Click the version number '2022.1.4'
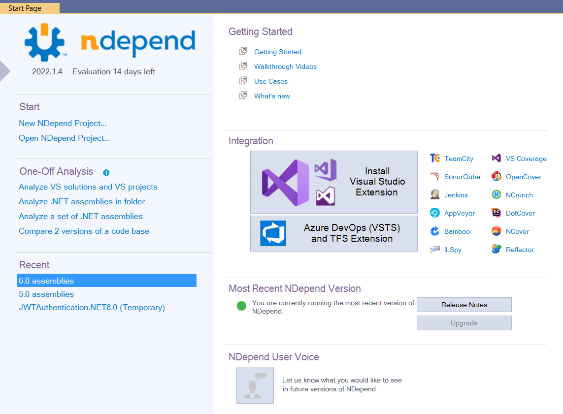Screen dimensions: 563x414 [47, 72]
